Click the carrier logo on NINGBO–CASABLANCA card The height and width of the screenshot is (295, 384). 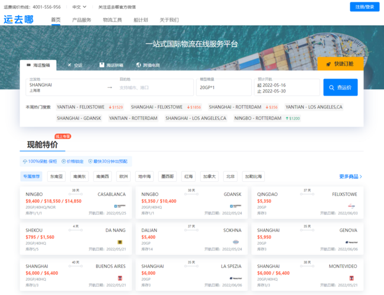point(119,206)
